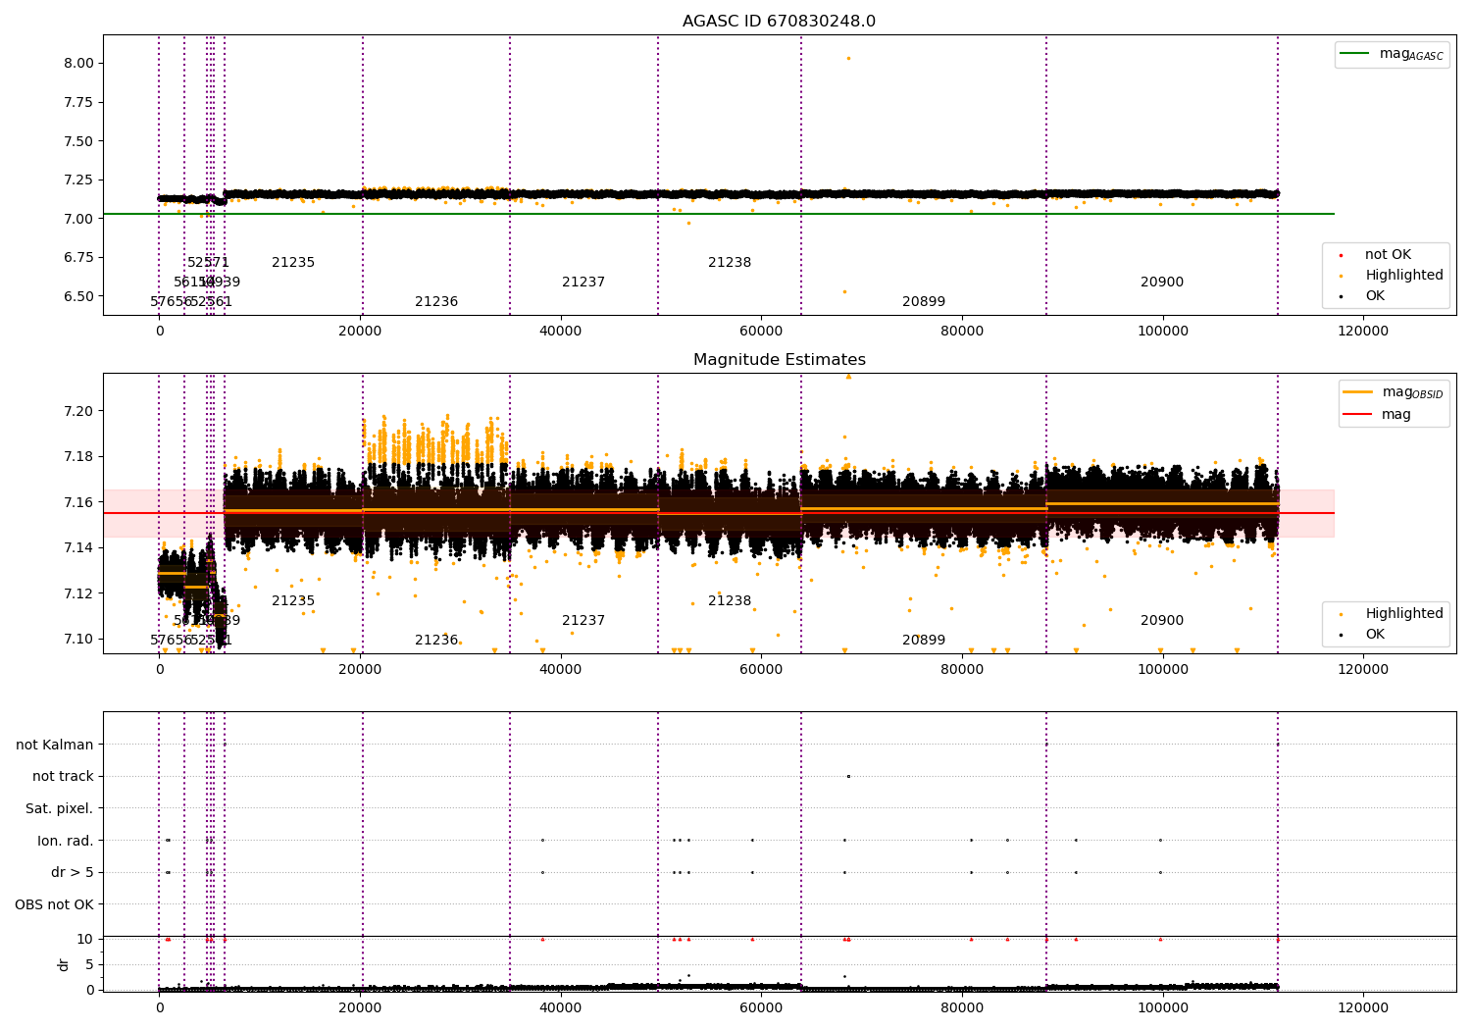
Task: Click the orange outlier point near 8.0 in top plot
Action: coord(849,58)
